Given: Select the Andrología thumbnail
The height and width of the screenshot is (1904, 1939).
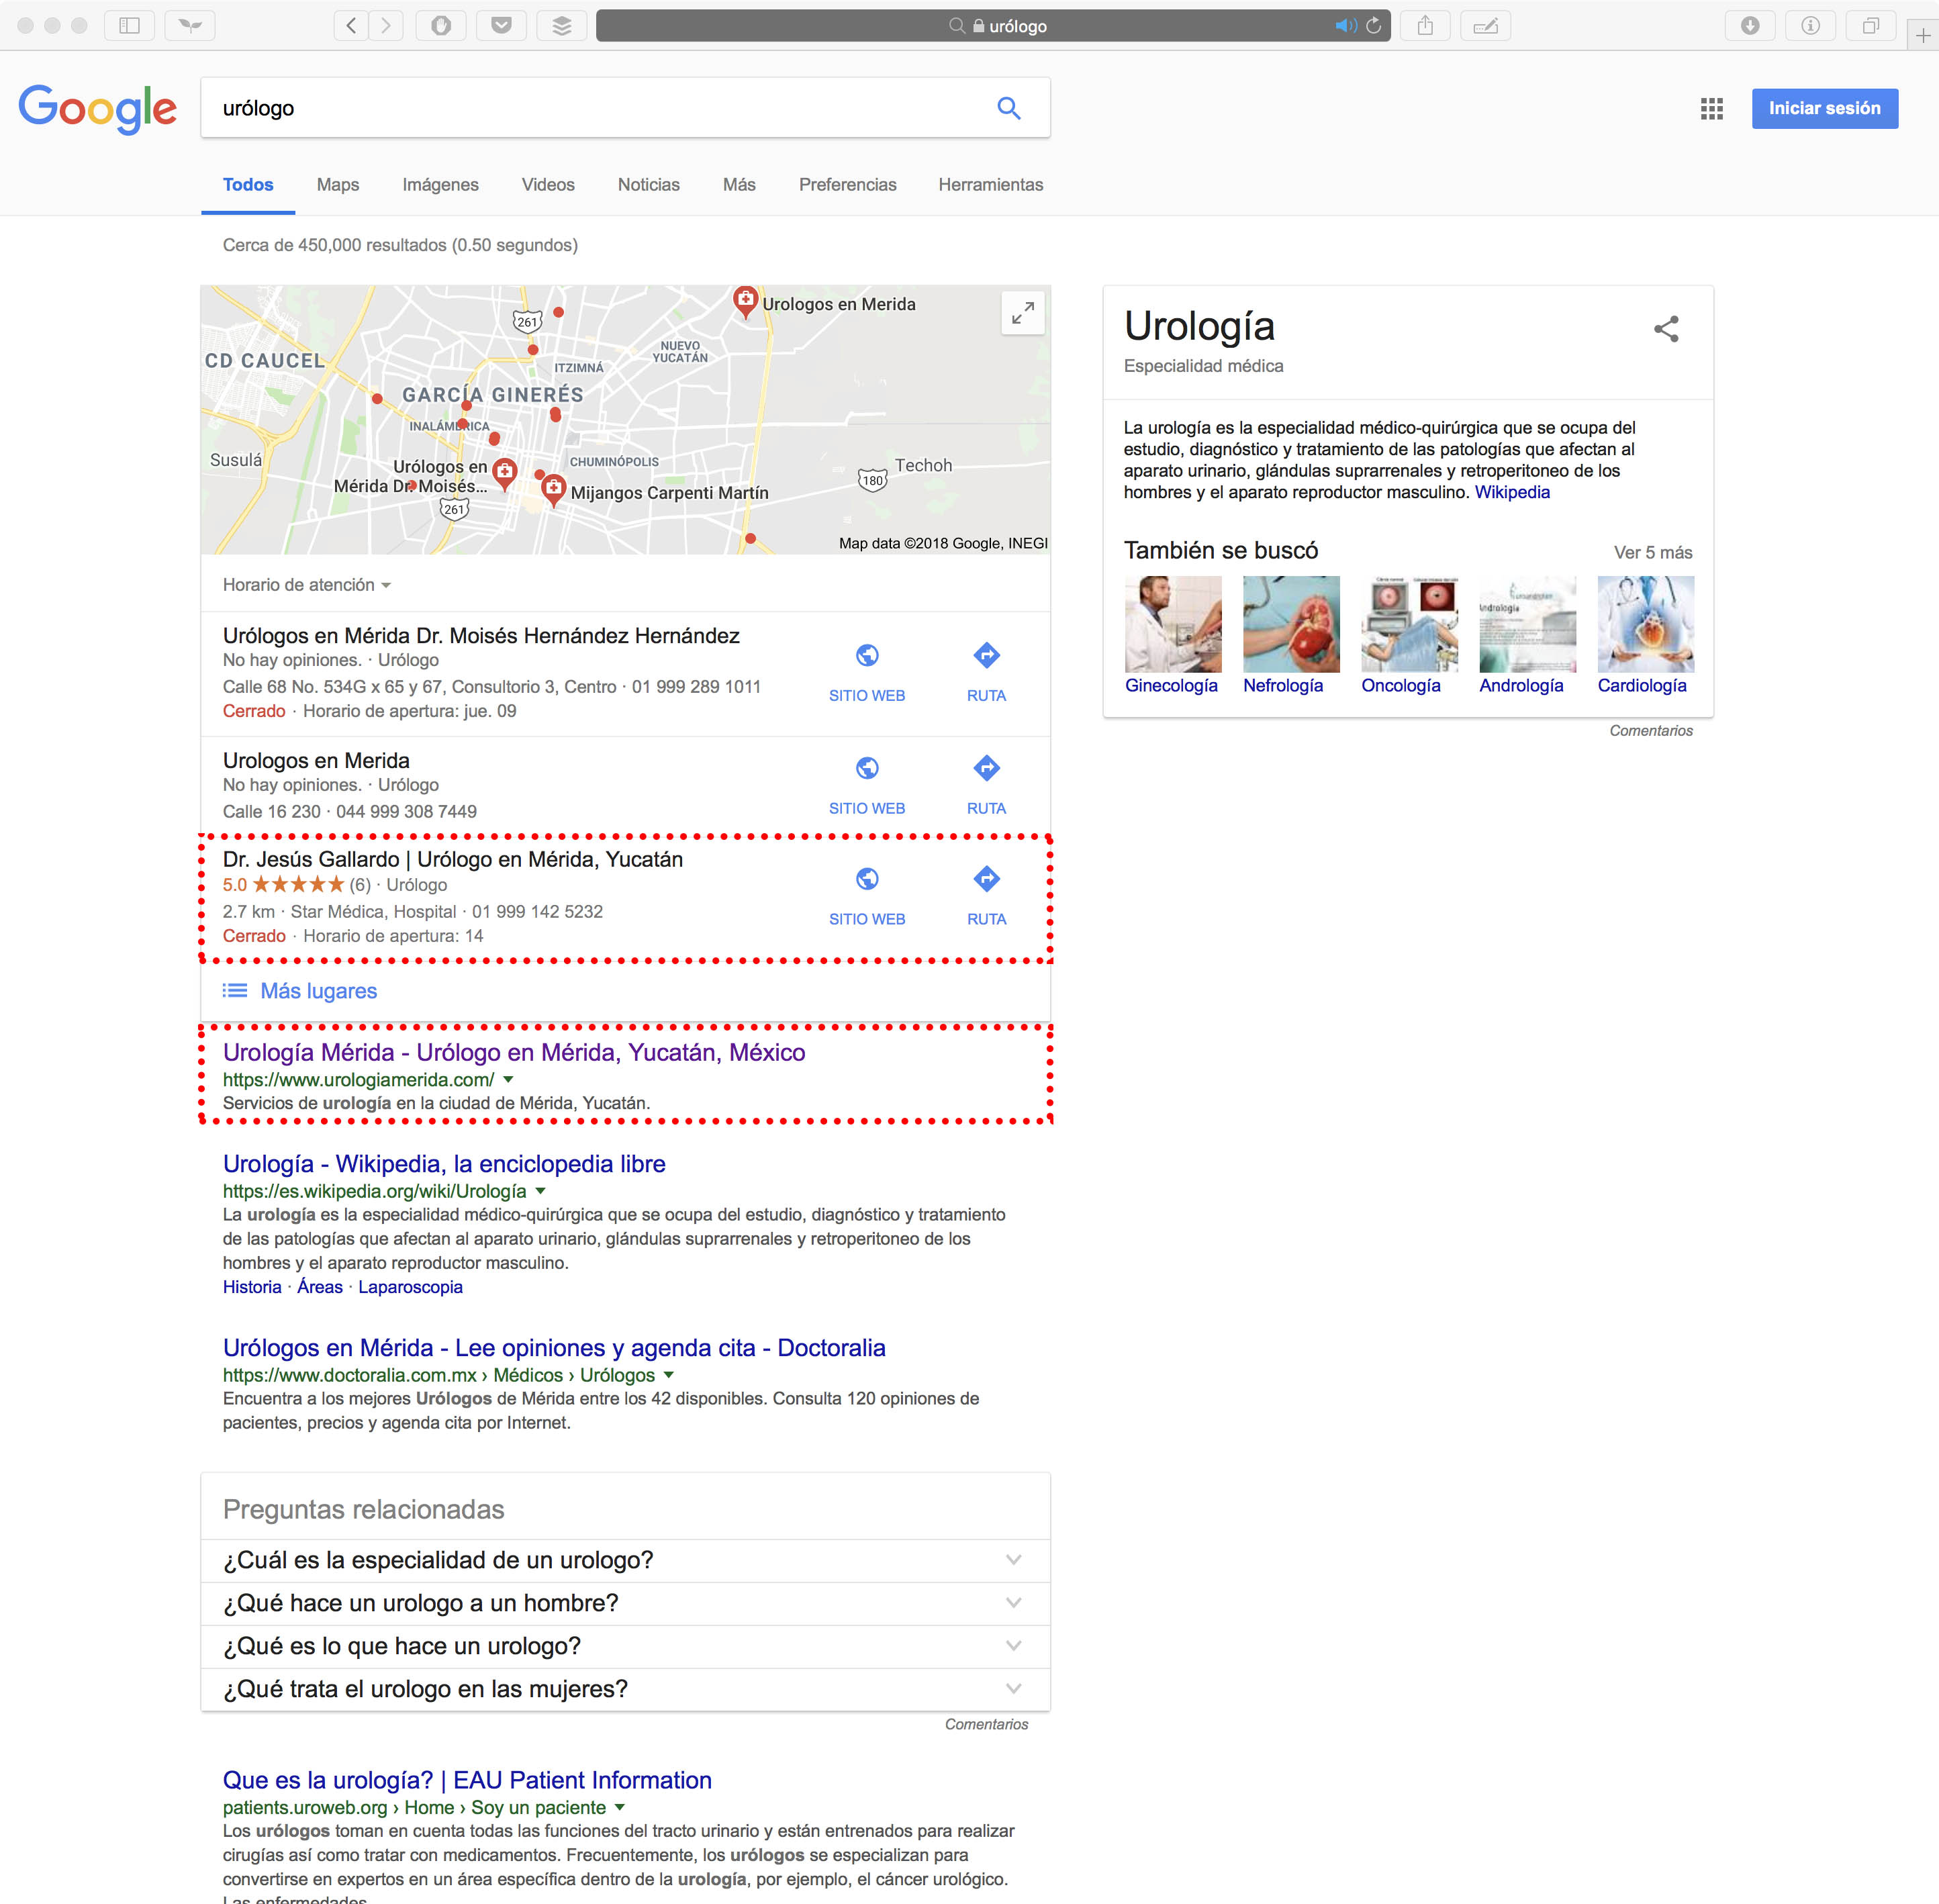Looking at the screenshot, I should (x=1527, y=624).
